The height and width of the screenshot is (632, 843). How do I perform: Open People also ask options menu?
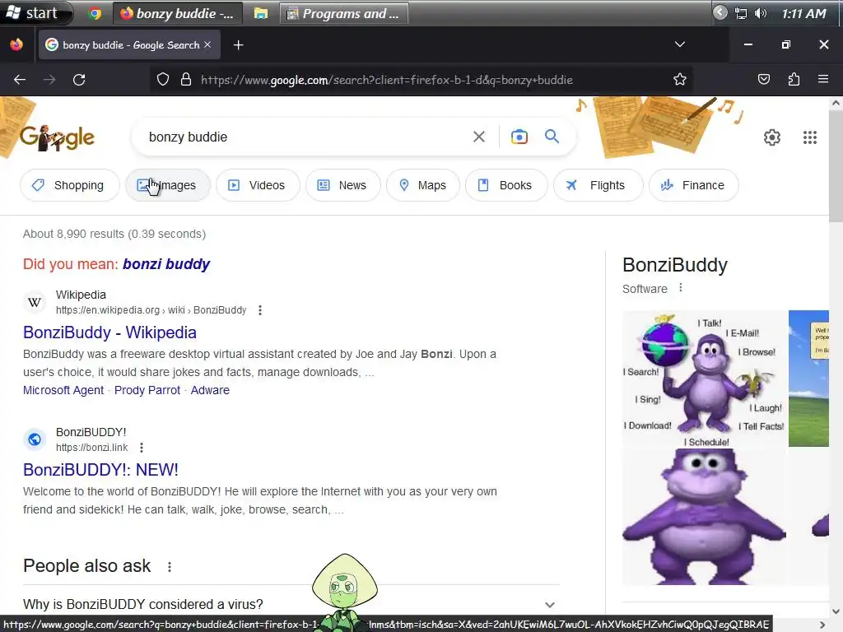[x=170, y=566]
